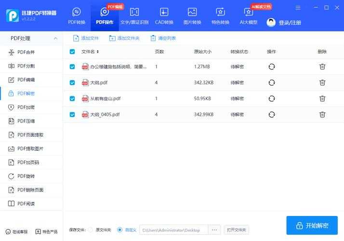The image size is (344, 241).
Task: Open 在线客服 support
Action: [16, 231]
